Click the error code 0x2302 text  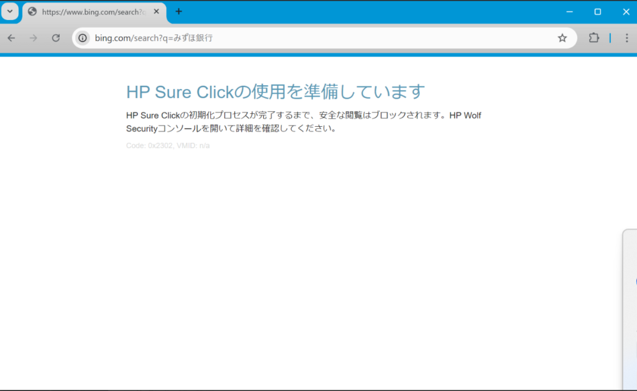pos(167,145)
